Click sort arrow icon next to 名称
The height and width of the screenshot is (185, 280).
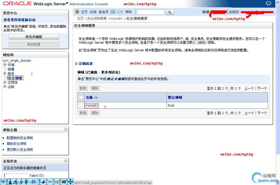coord(96,97)
